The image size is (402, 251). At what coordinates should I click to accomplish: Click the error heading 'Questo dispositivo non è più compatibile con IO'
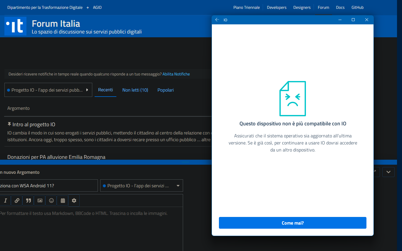coord(293,124)
